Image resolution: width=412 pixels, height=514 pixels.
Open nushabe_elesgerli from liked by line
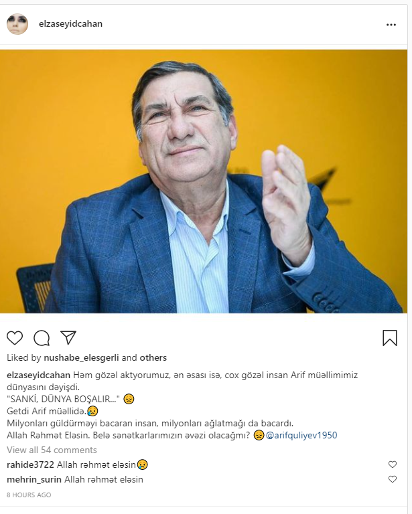(81, 357)
